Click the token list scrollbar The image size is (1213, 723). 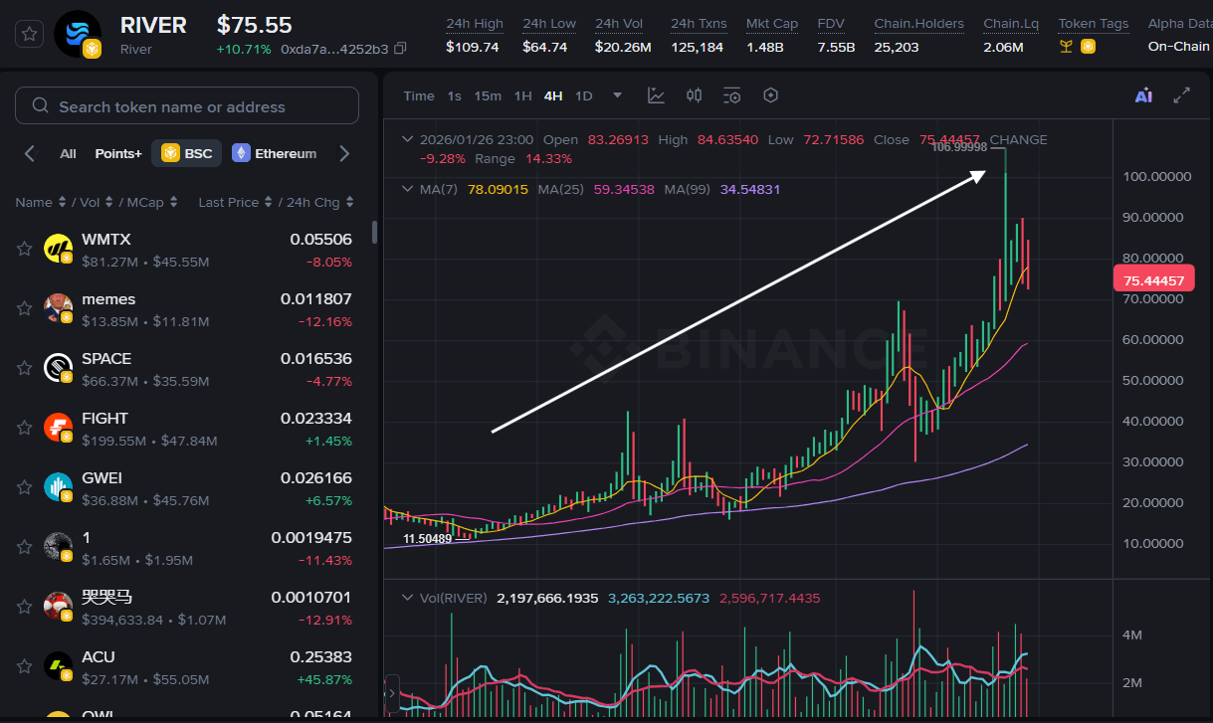coord(374,232)
